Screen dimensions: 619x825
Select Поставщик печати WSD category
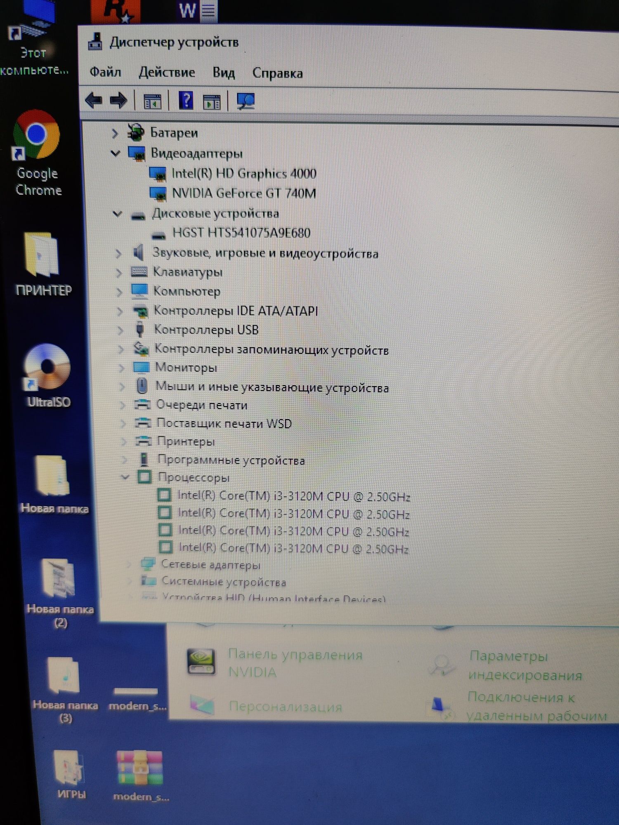coord(224,423)
